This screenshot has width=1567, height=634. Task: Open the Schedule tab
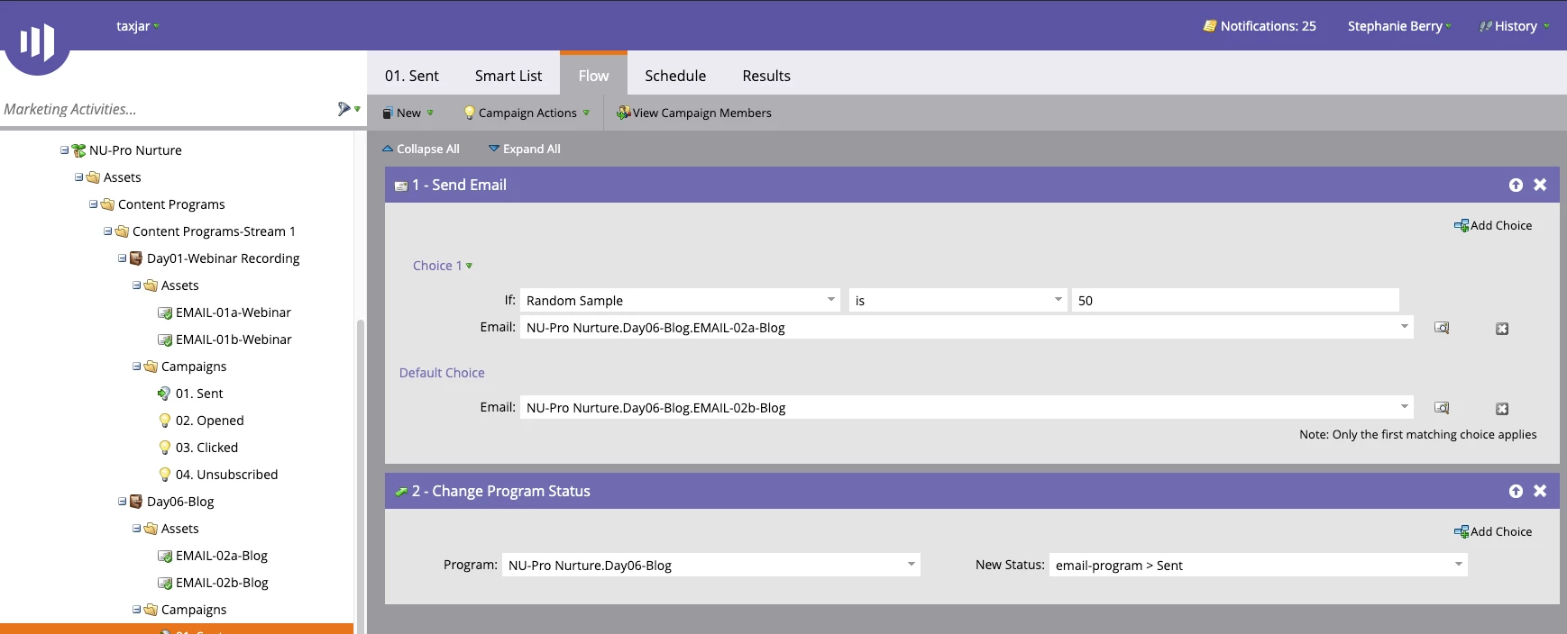675,76
